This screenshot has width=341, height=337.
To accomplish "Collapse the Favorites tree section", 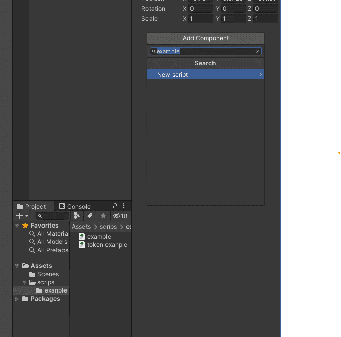I will 17,226.
